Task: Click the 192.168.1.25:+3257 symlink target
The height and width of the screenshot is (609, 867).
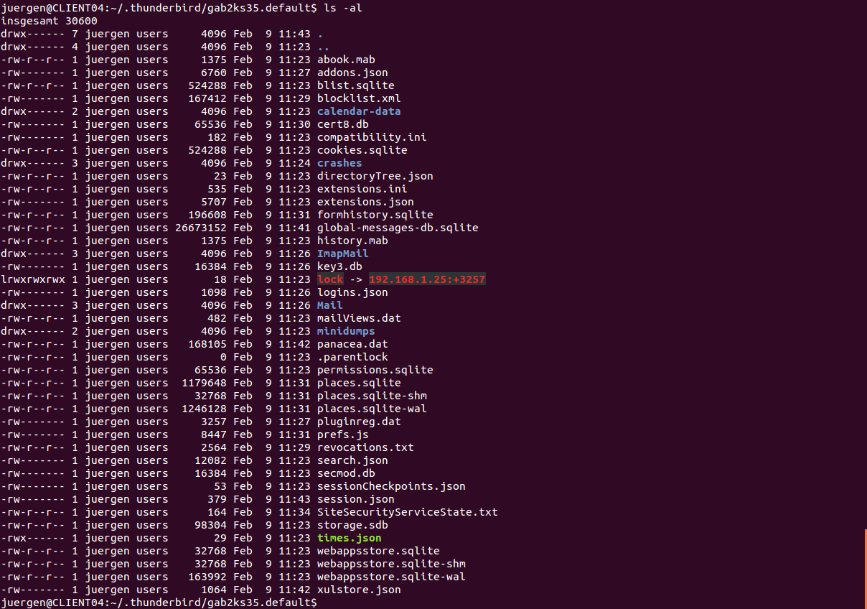Action: click(427, 279)
